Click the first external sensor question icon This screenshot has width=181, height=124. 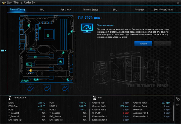[30, 89]
